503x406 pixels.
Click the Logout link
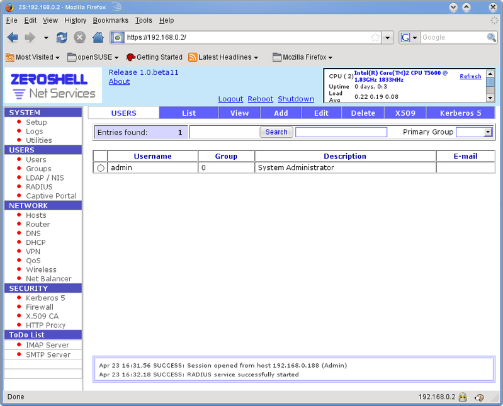(230, 99)
